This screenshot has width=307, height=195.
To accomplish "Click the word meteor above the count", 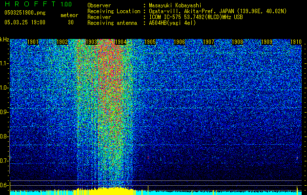I will click(x=69, y=15).
